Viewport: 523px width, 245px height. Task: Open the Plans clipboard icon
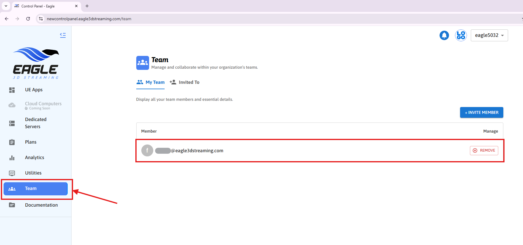coord(12,142)
